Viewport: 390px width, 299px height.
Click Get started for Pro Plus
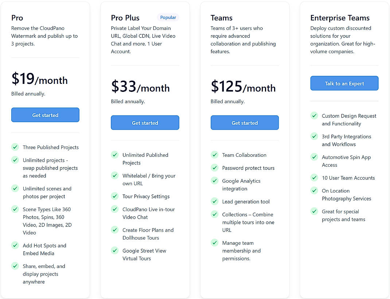[x=145, y=123]
